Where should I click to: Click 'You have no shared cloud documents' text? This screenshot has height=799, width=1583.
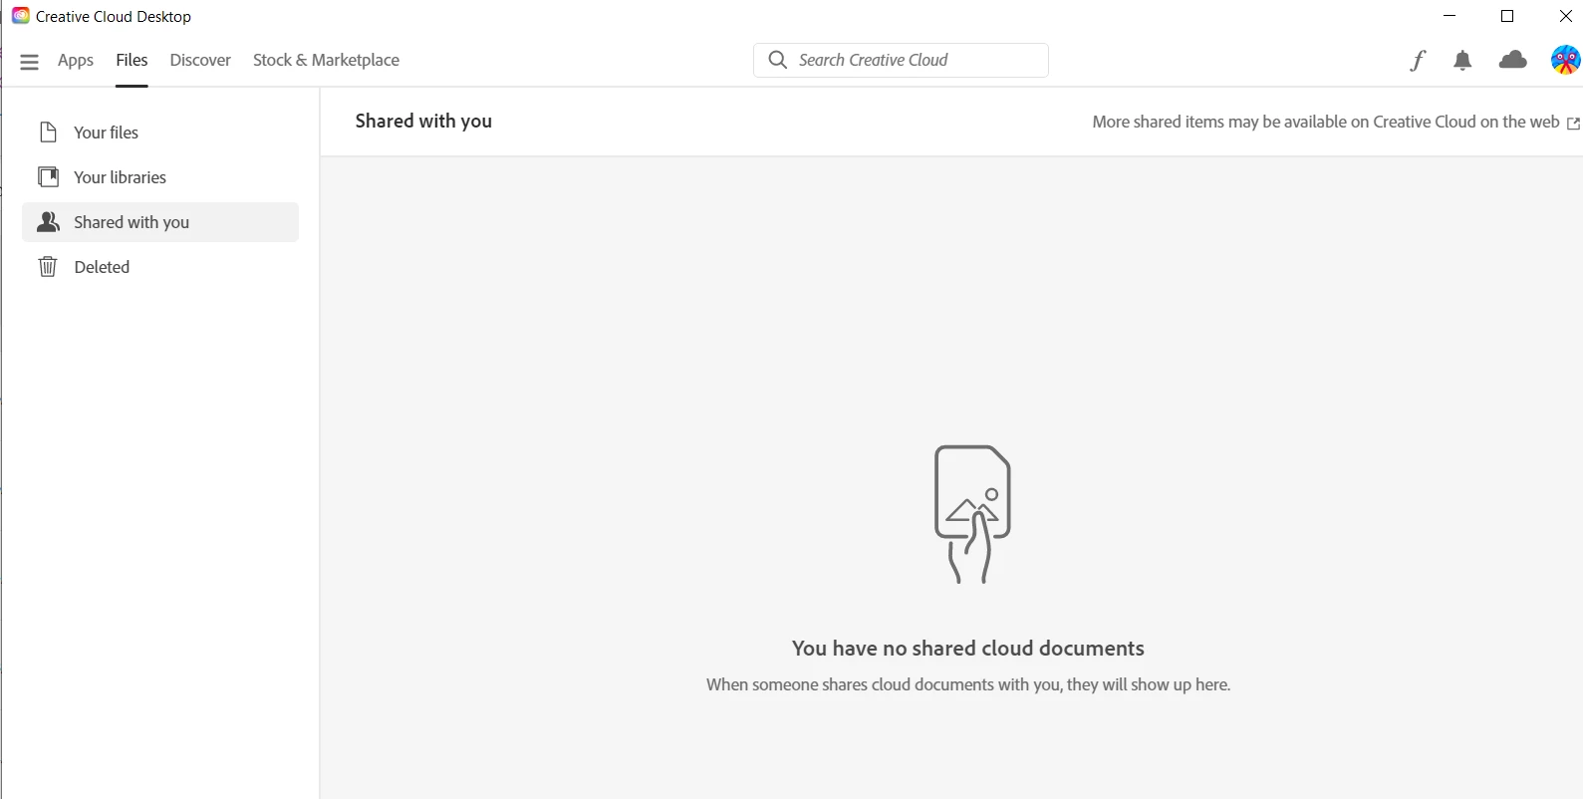pyautogui.click(x=968, y=649)
